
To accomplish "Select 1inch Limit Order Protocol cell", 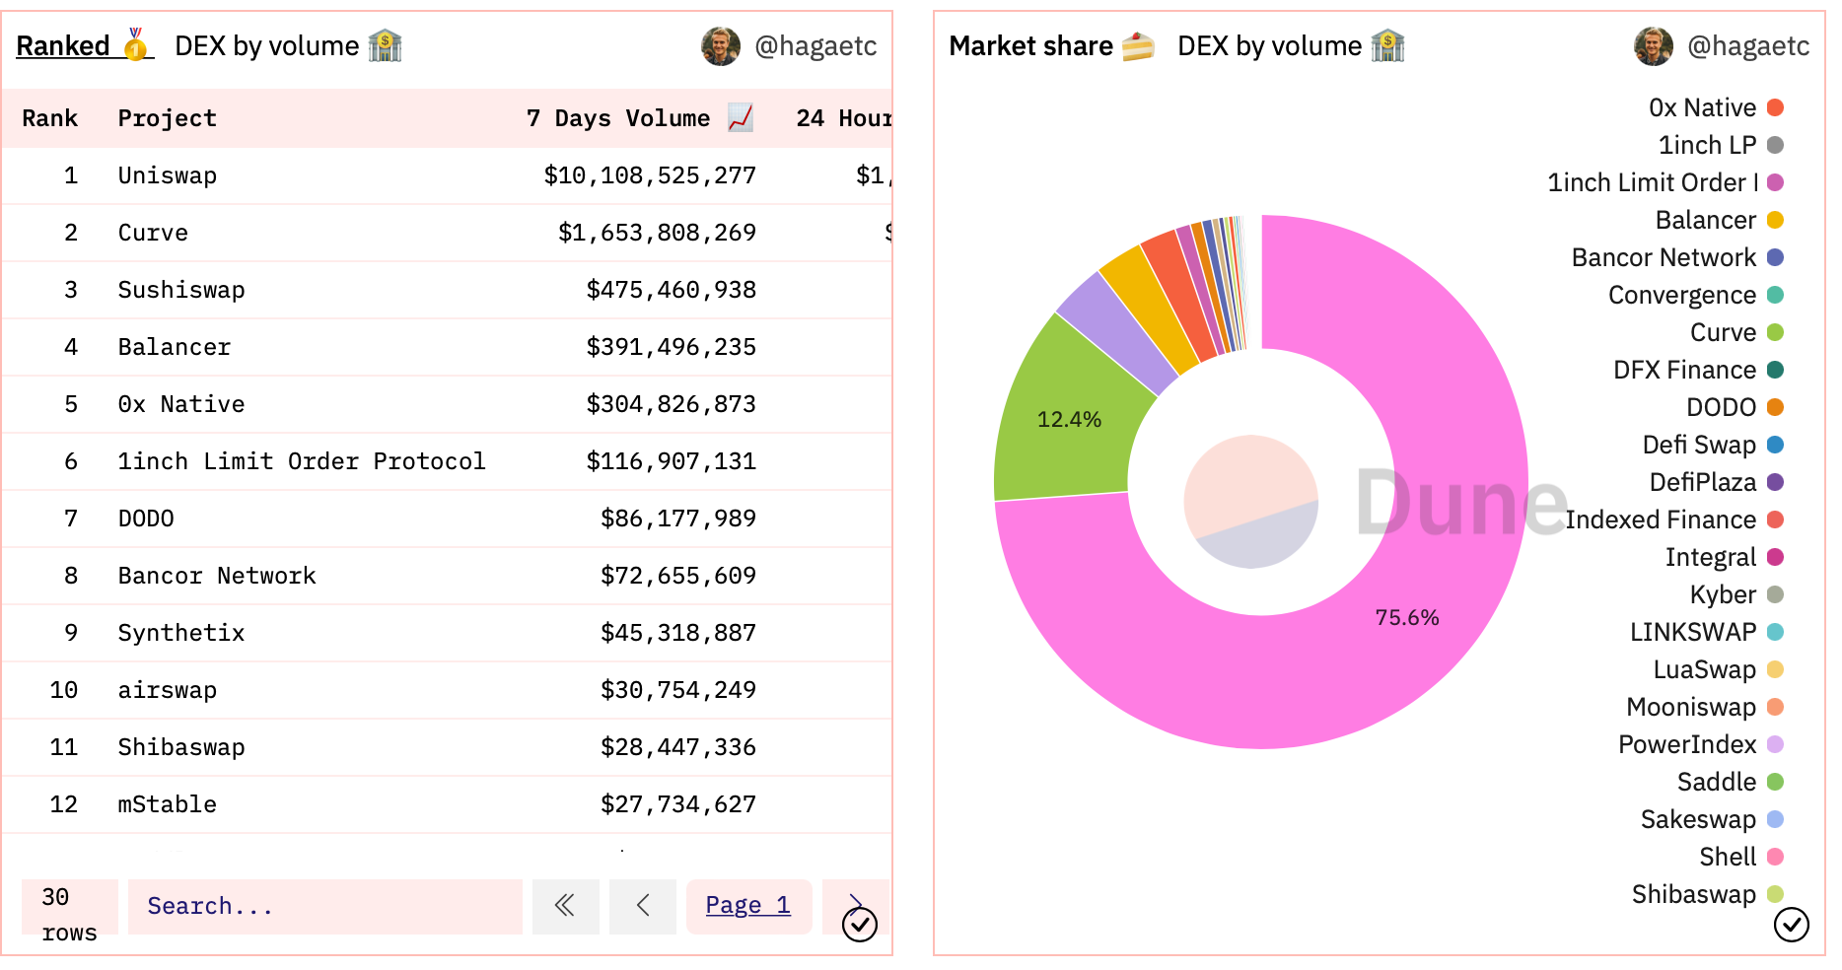I will (x=302, y=461).
